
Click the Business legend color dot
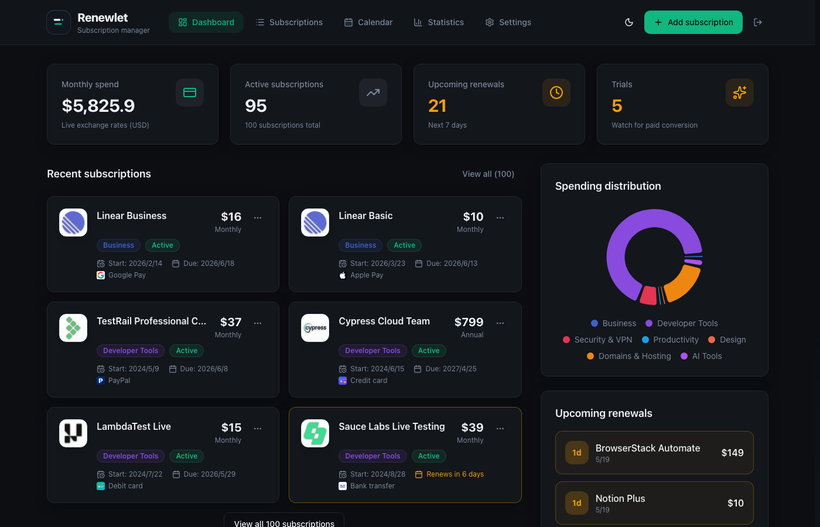point(594,323)
